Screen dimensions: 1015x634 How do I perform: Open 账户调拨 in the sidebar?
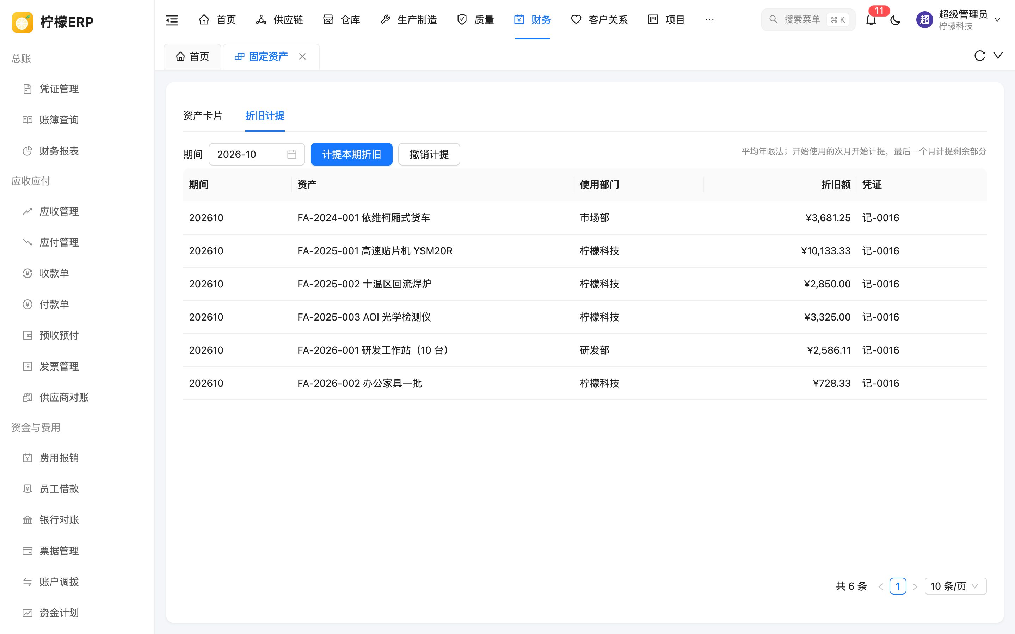pyautogui.click(x=59, y=582)
